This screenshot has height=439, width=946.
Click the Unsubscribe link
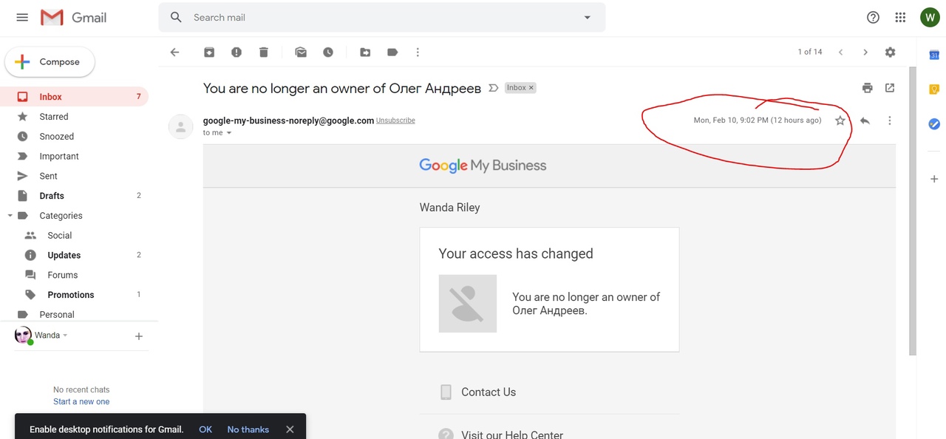395,120
